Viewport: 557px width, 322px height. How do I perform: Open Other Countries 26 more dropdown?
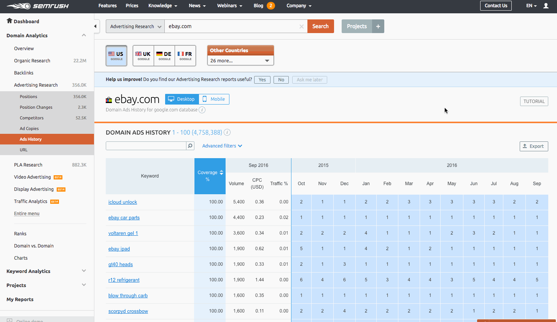pos(240,60)
